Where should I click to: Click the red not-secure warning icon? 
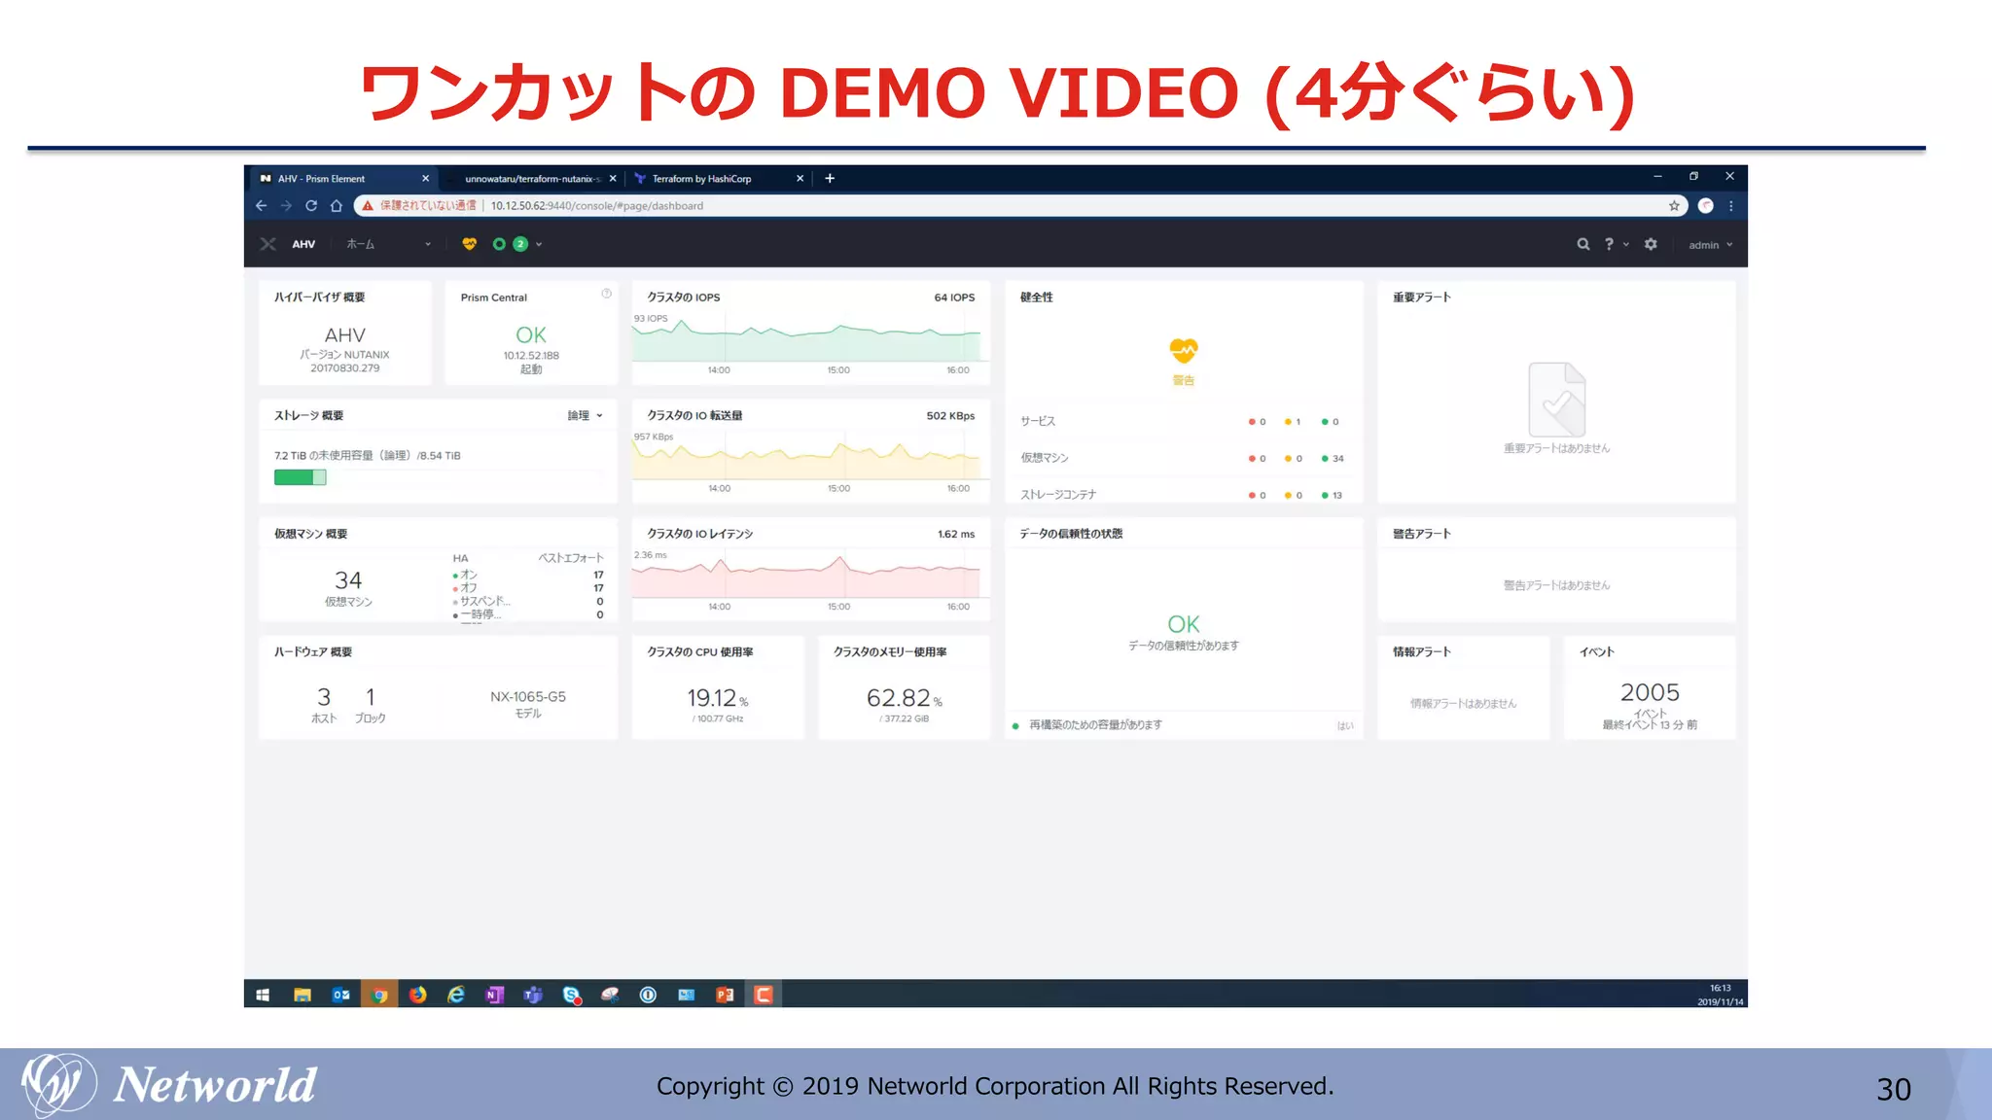pyautogui.click(x=368, y=205)
